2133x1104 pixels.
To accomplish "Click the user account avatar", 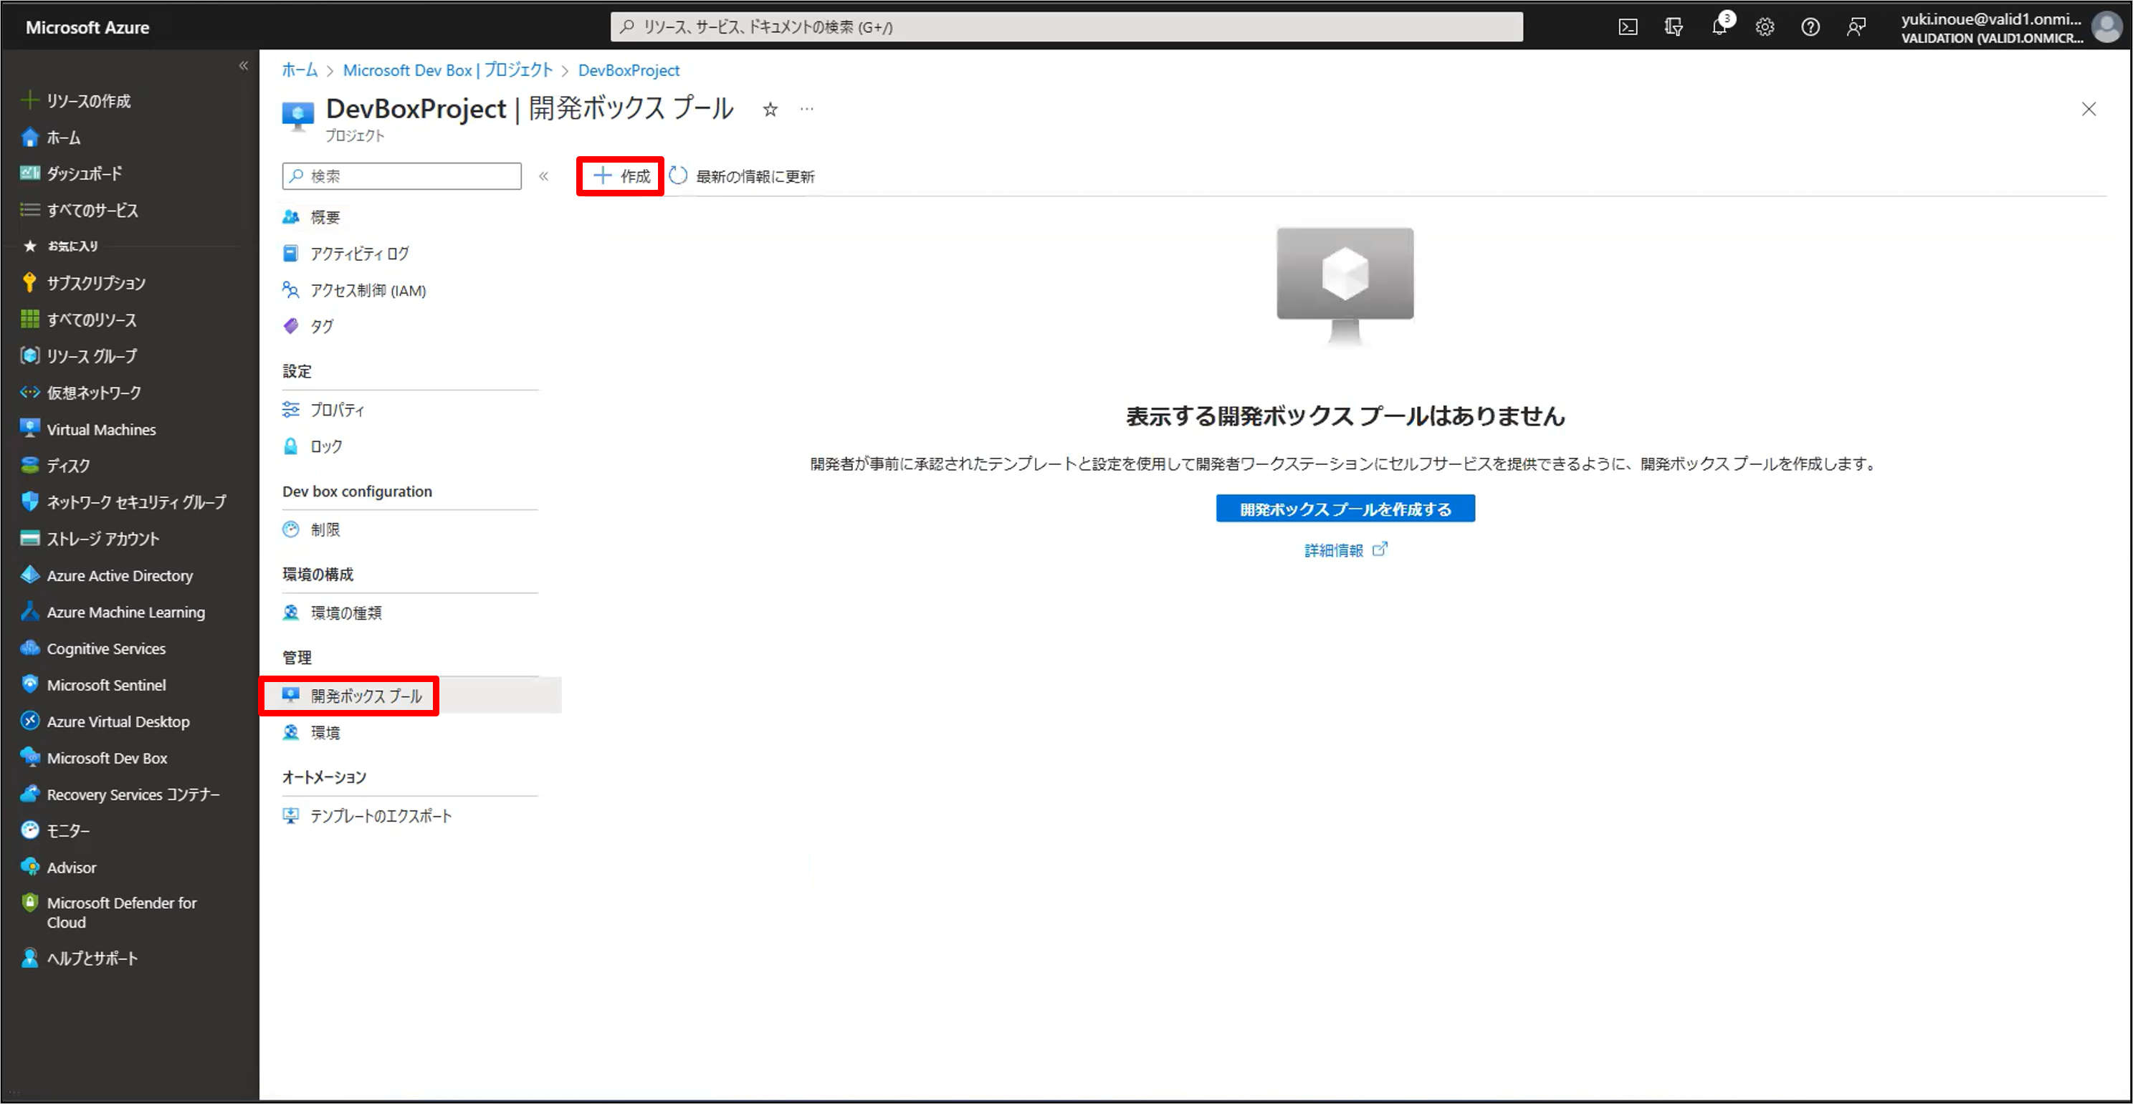I will [2106, 27].
